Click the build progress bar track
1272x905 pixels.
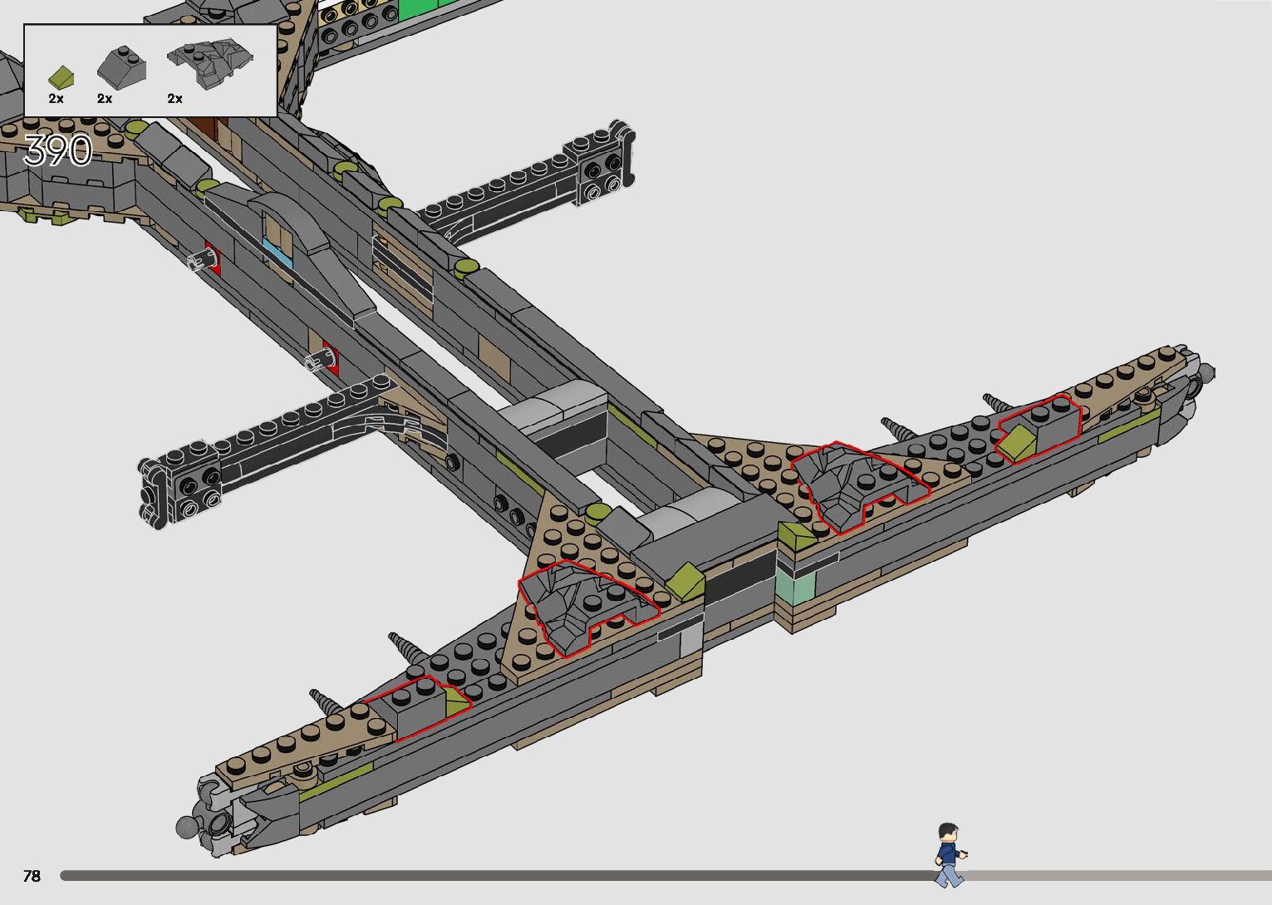coord(498,876)
